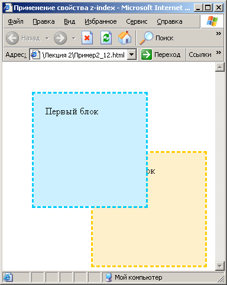Image resolution: width=227 pixels, height=285 pixels.
Task: Click scrollbar down arrow
Action: click(x=220, y=266)
